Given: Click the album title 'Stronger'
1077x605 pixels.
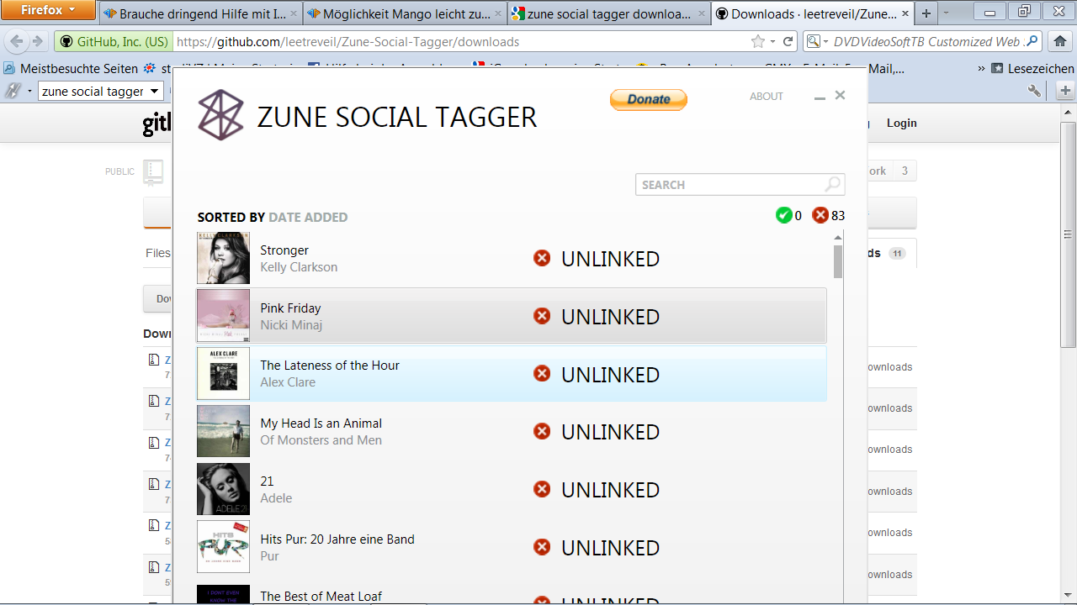Looking at the screenshot, I should tap(284, 250).
